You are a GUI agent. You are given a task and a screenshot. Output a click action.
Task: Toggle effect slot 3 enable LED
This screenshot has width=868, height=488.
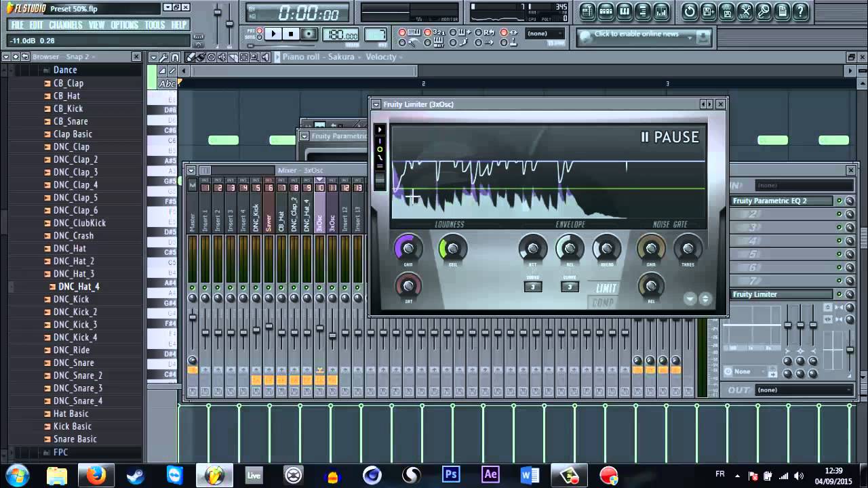839,228
